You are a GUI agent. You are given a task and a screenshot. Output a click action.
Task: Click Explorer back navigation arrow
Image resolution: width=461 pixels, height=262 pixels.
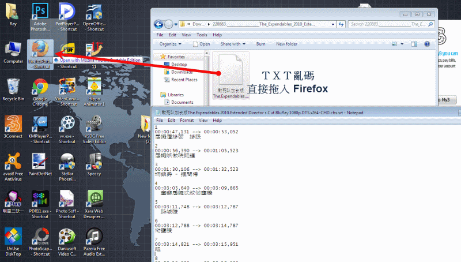pos(158,24)
